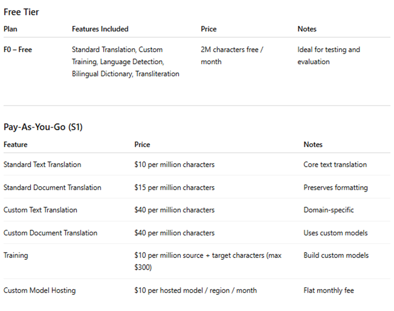
Task: Click the Pay-As-You-Go (S1) heading
Action: click(43, 127)
